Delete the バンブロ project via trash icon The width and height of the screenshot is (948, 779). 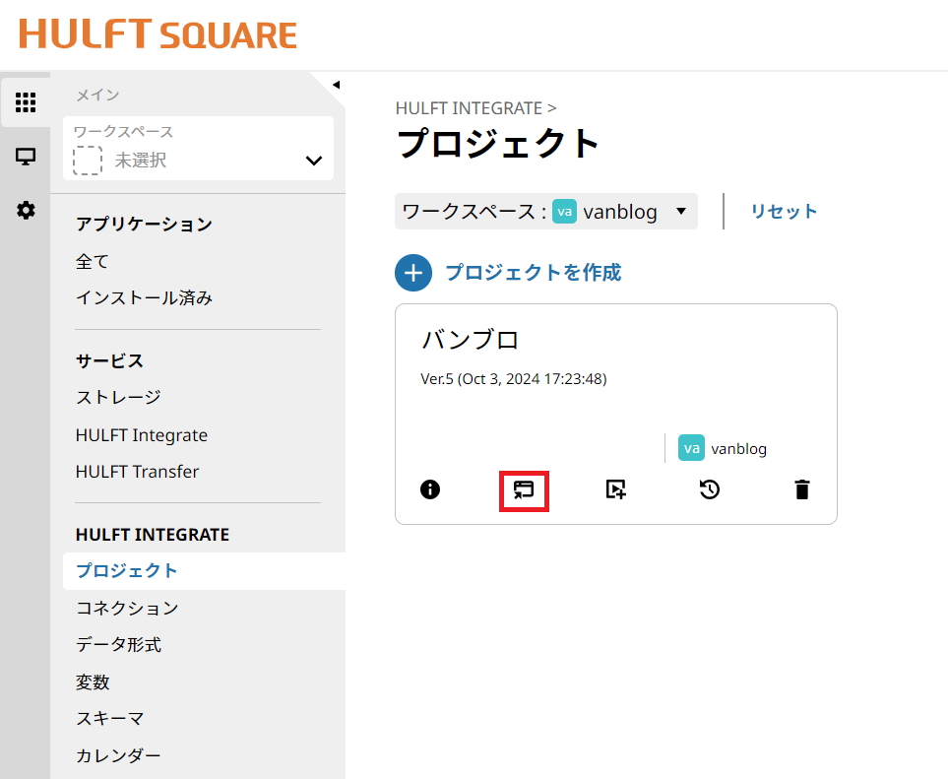pyautogui.click(x=801, y=489)
